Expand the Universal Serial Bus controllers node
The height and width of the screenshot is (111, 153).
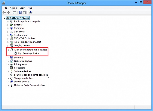tap(8, 85)
